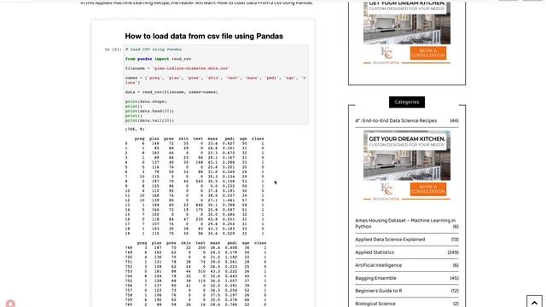Click Book a Consultation in top kitchen ad
546x307 pixels.
tap(428, 53)
